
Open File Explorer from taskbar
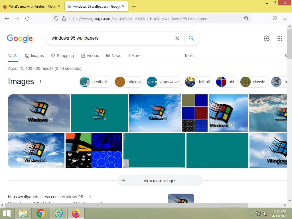[x=23, y=213]
